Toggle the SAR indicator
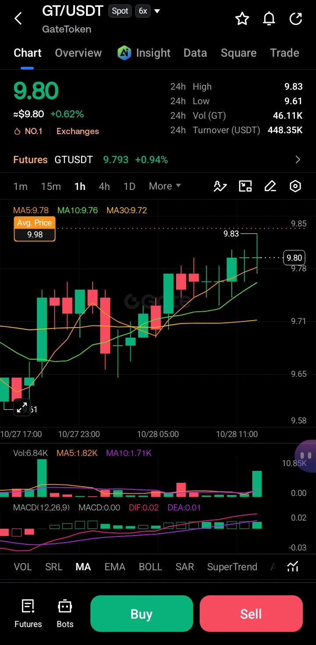The image size is (316, 645). (x=185, y=567)
